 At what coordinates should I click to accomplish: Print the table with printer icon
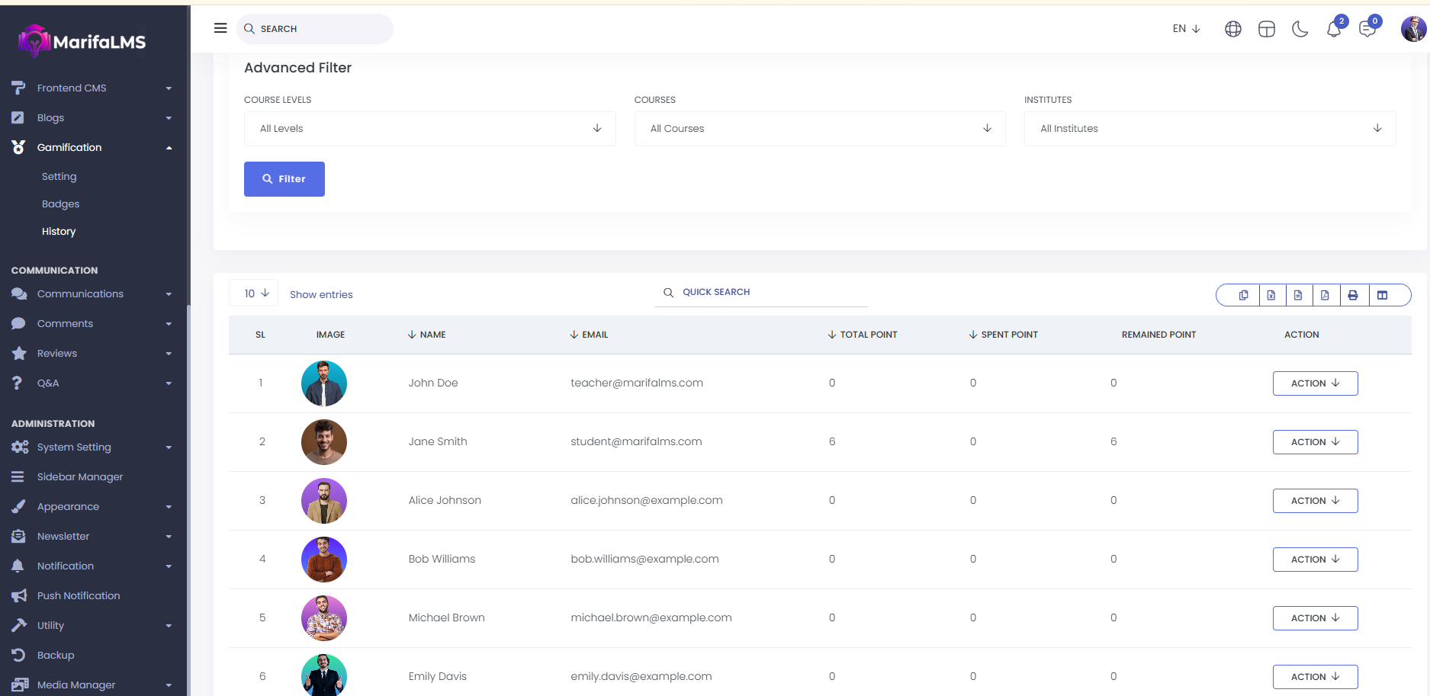pos(1352,295)
